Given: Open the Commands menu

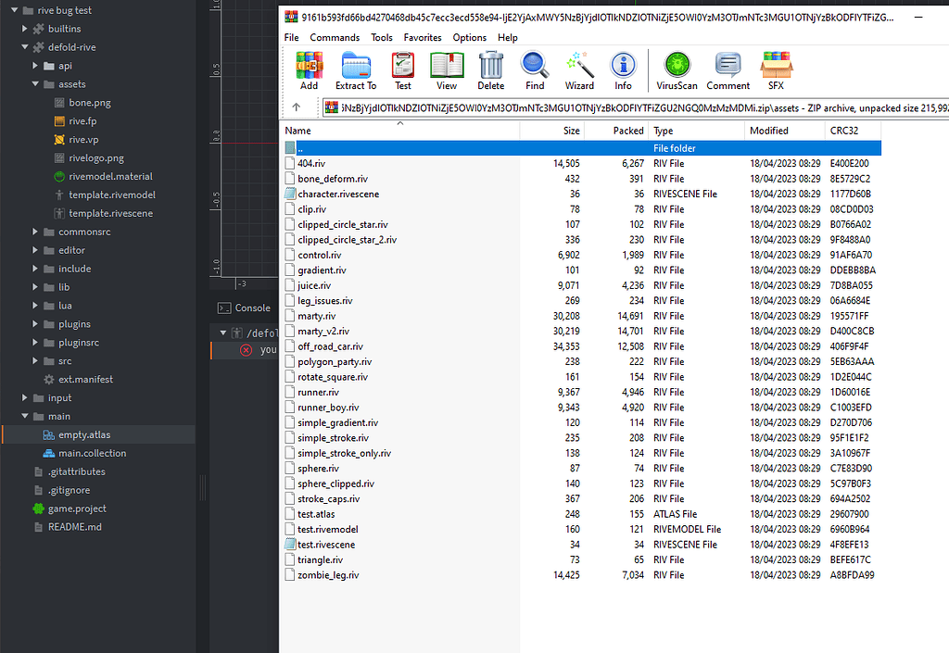Looking at the screenshot, I should click(335, 37).
